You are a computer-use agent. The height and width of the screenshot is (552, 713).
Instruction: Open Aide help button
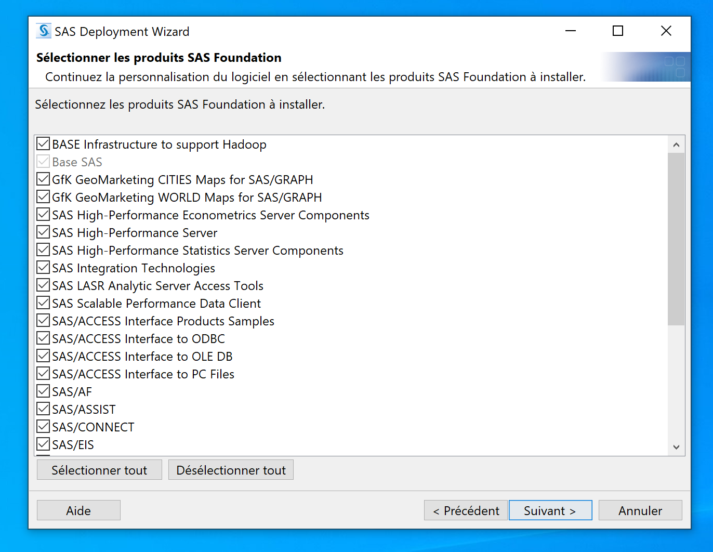point(78,510)
